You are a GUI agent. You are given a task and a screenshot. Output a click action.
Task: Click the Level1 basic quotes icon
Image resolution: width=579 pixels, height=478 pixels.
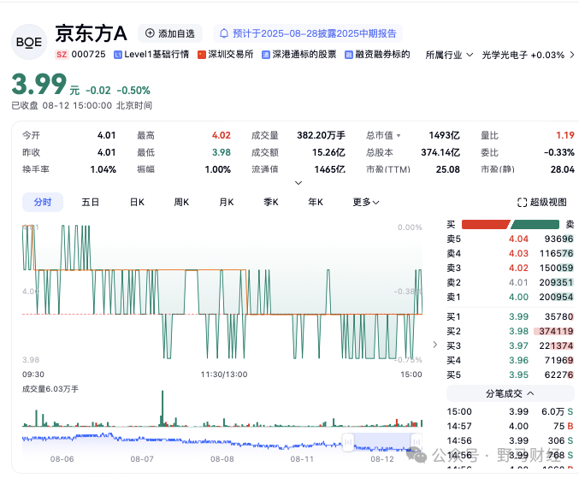118,55
